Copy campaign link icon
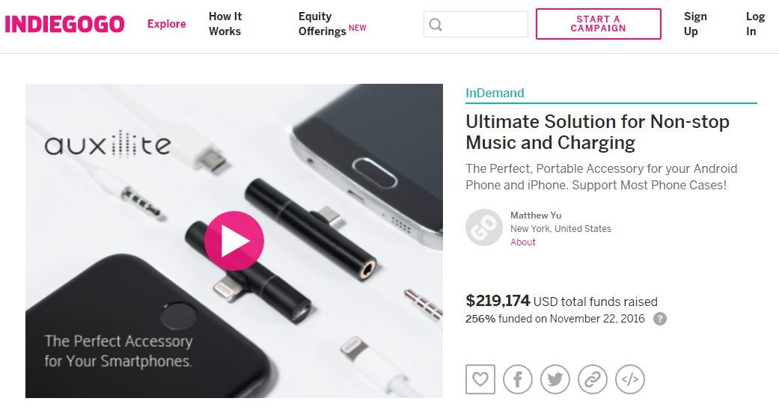The image size is (779, 419). [x=593, y=379]
